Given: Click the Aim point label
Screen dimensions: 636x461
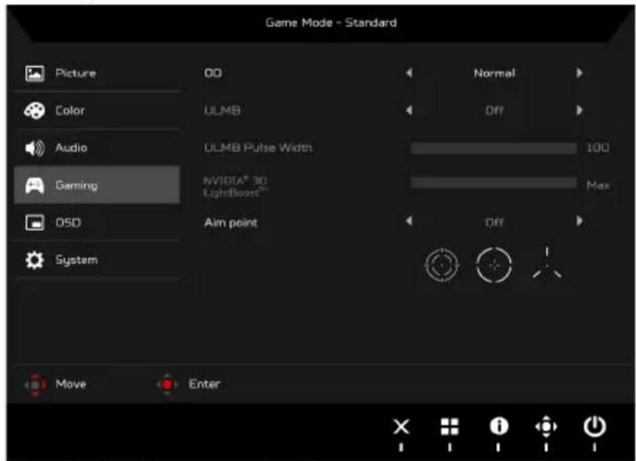Looking at the screenshot, I should pos(231,223).
